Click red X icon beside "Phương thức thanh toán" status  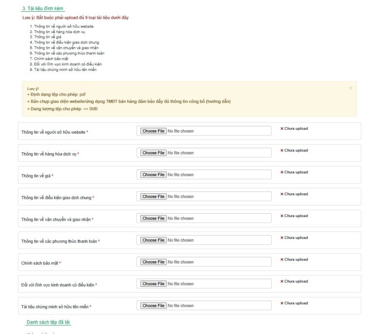coord(282,238)
